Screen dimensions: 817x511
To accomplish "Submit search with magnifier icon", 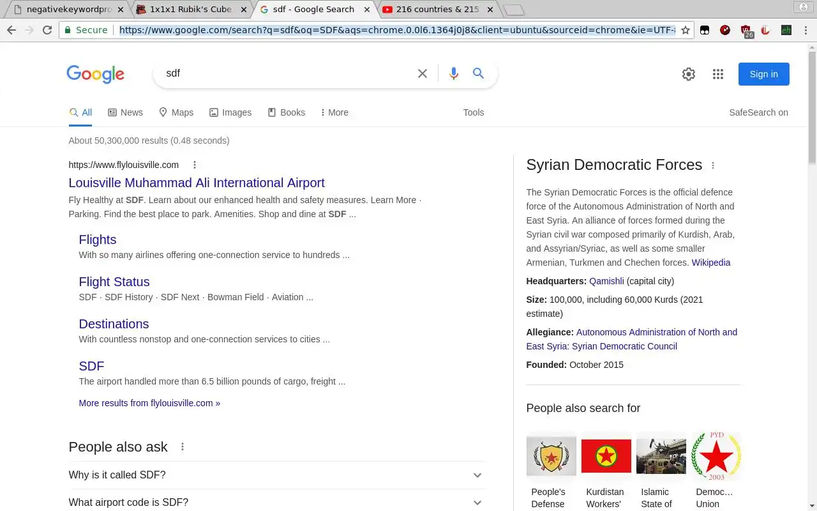I will tap(478, 73).
